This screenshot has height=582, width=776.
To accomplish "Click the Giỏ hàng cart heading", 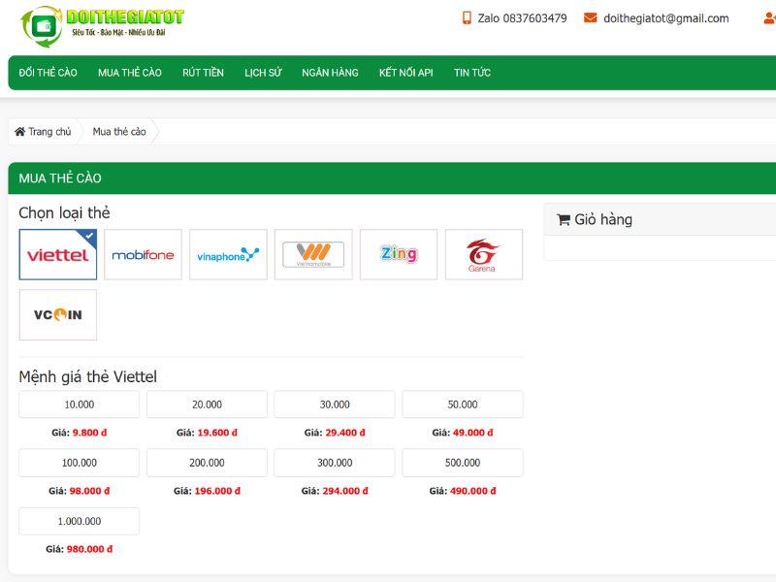I will point(603,220).
